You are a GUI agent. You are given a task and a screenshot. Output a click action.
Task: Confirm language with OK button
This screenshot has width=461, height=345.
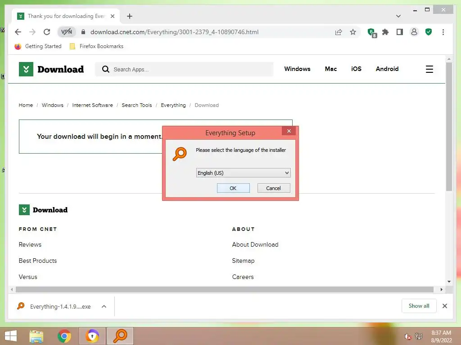(x=233, y=188)
